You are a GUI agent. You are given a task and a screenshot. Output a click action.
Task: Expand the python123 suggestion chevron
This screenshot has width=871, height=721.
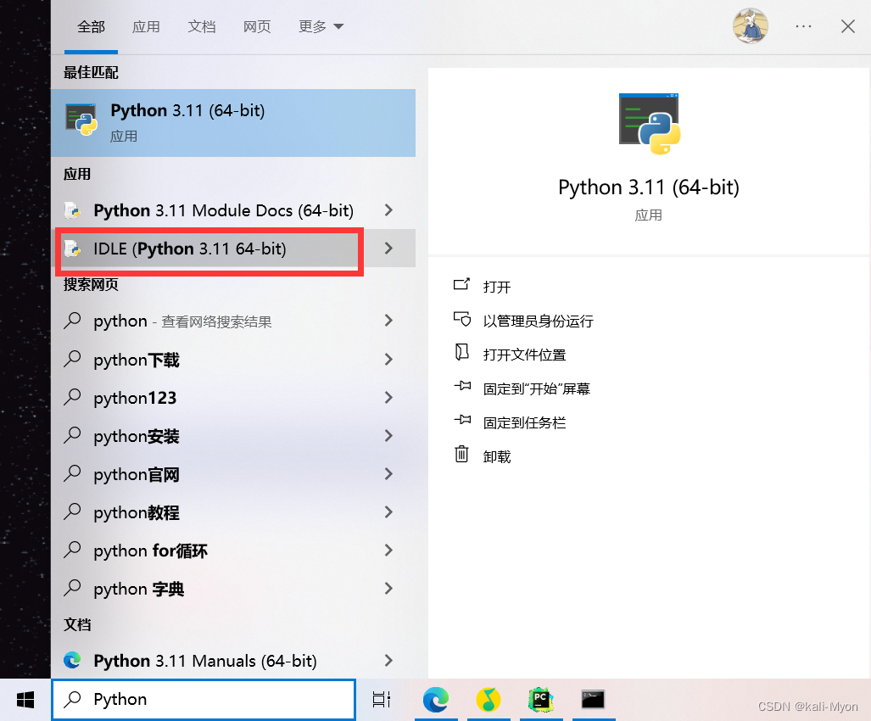pos(388,398)
